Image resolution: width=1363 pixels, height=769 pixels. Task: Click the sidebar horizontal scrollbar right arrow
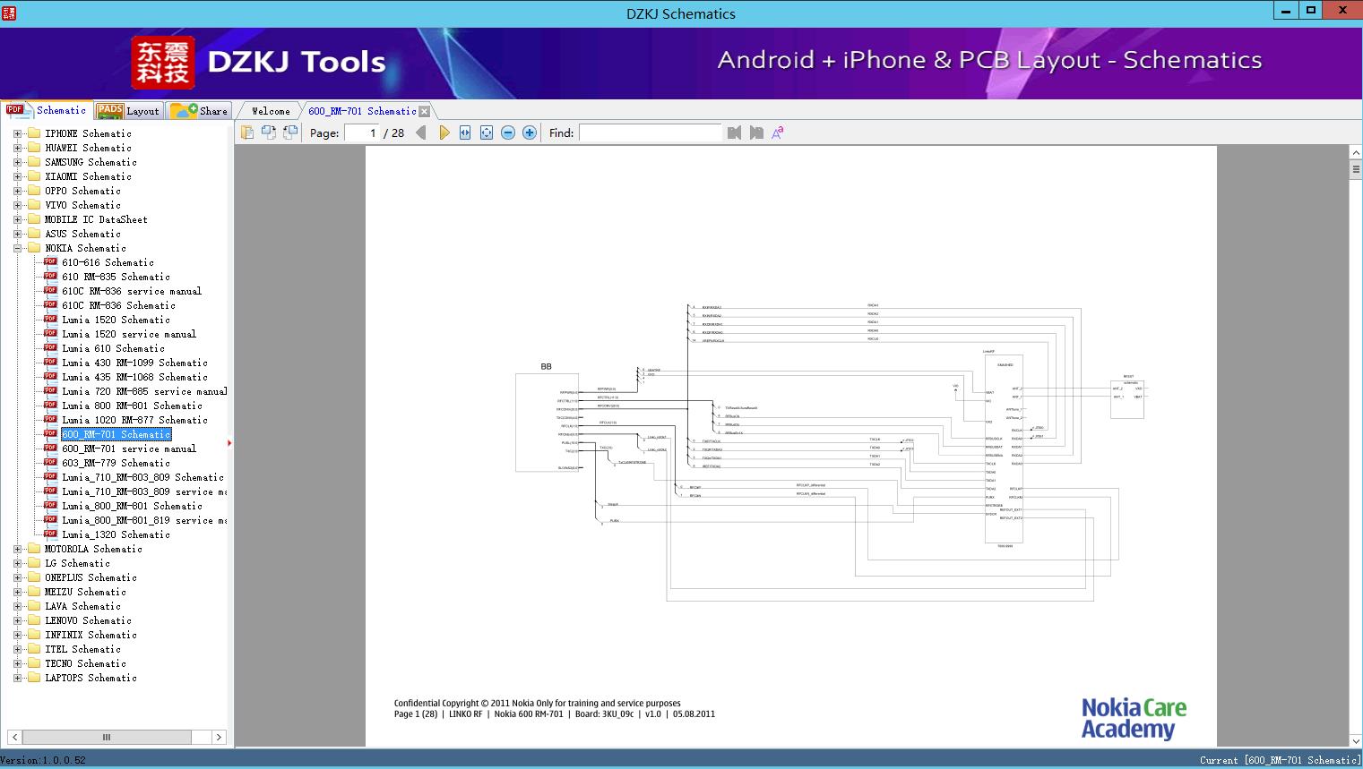click(x=219, y=737)
